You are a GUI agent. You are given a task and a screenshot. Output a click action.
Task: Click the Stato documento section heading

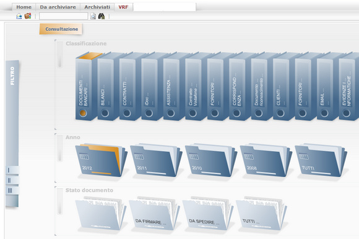pos(89,190)
